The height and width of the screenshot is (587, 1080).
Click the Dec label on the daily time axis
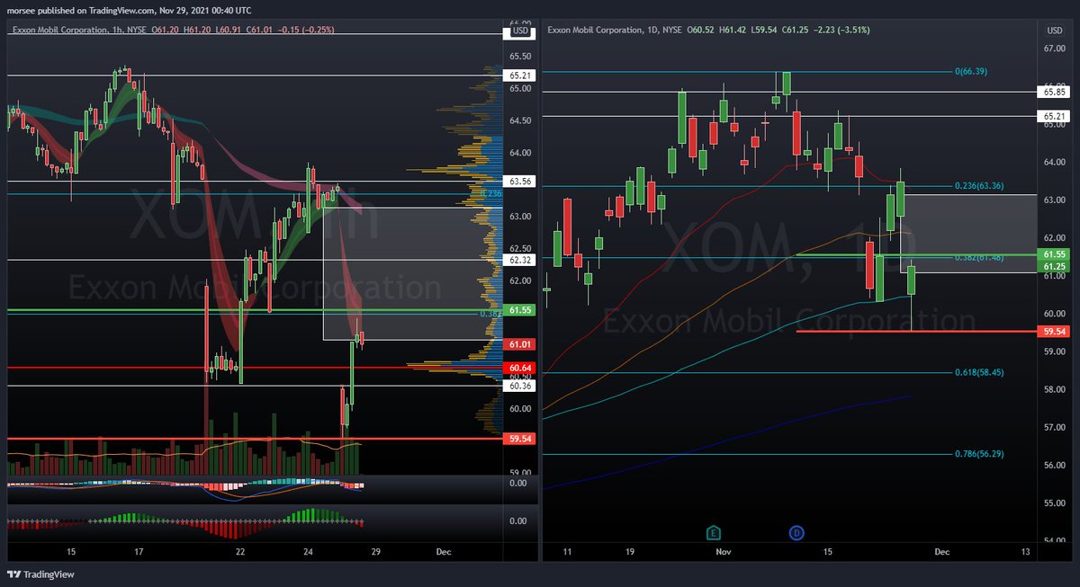(x=941, y=552)
